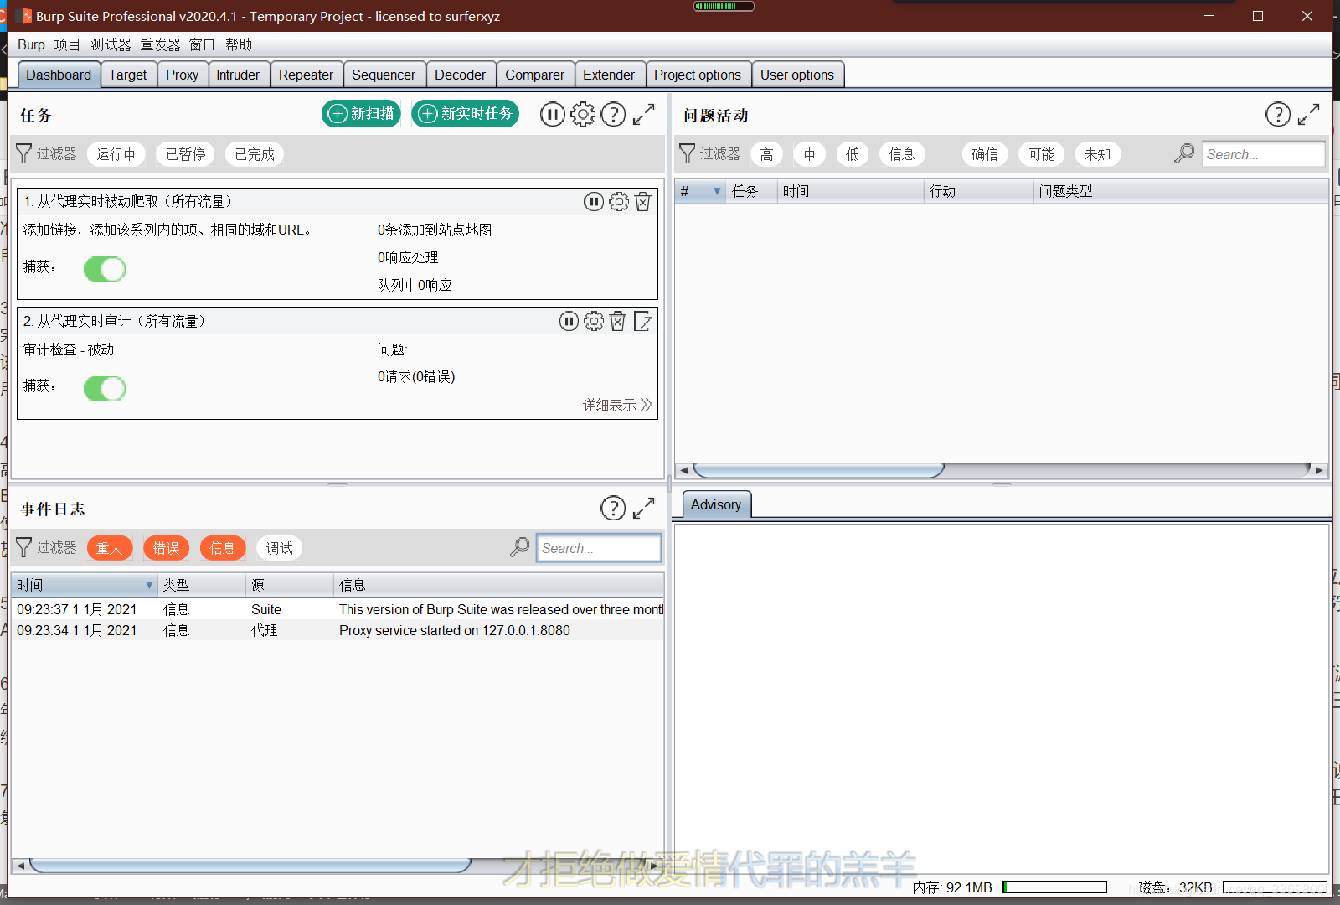Open the 帮助 menu
The width and height of the screenshot is (1340, 905).
click(239, 44)
